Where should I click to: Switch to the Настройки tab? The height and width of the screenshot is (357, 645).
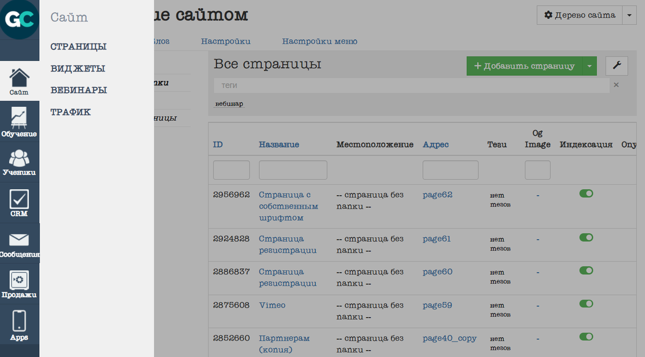[225, 41]
